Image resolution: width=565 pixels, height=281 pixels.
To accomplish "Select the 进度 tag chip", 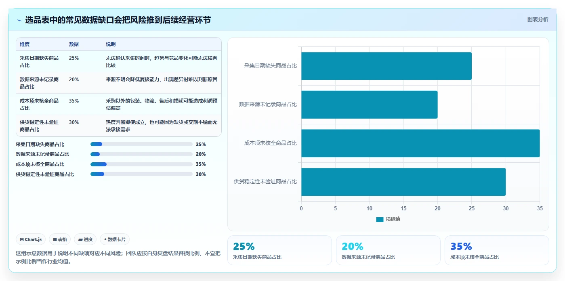I will click(x=85, y=239).
